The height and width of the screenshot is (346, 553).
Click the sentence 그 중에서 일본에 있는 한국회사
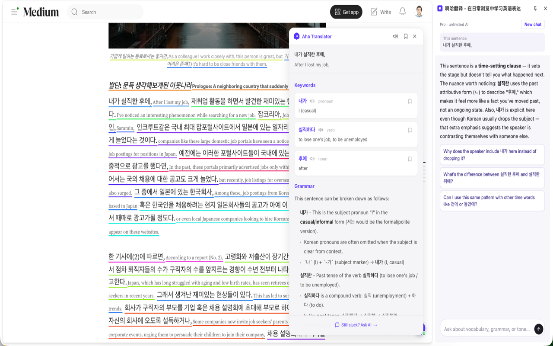[x=174, y=192]
